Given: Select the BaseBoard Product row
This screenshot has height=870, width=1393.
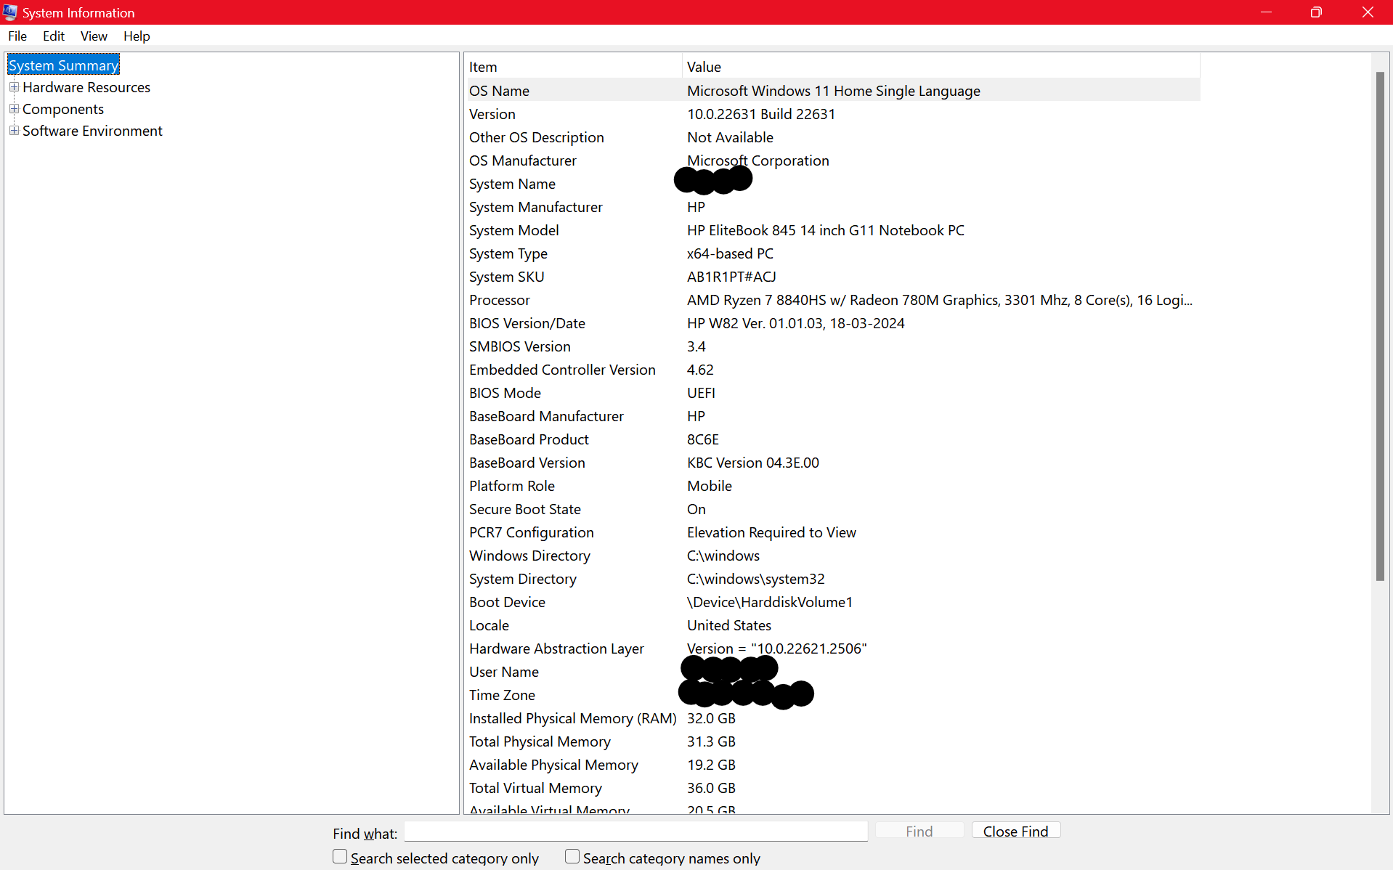Looking at the screenshot, I should point(832,439).
